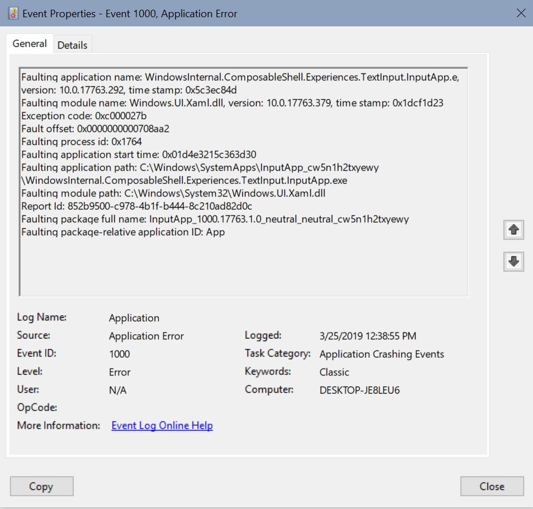Click the Logged value 3/25/2019 12:38:55 PM
533x509 pixels.
(x=368, y=336)
